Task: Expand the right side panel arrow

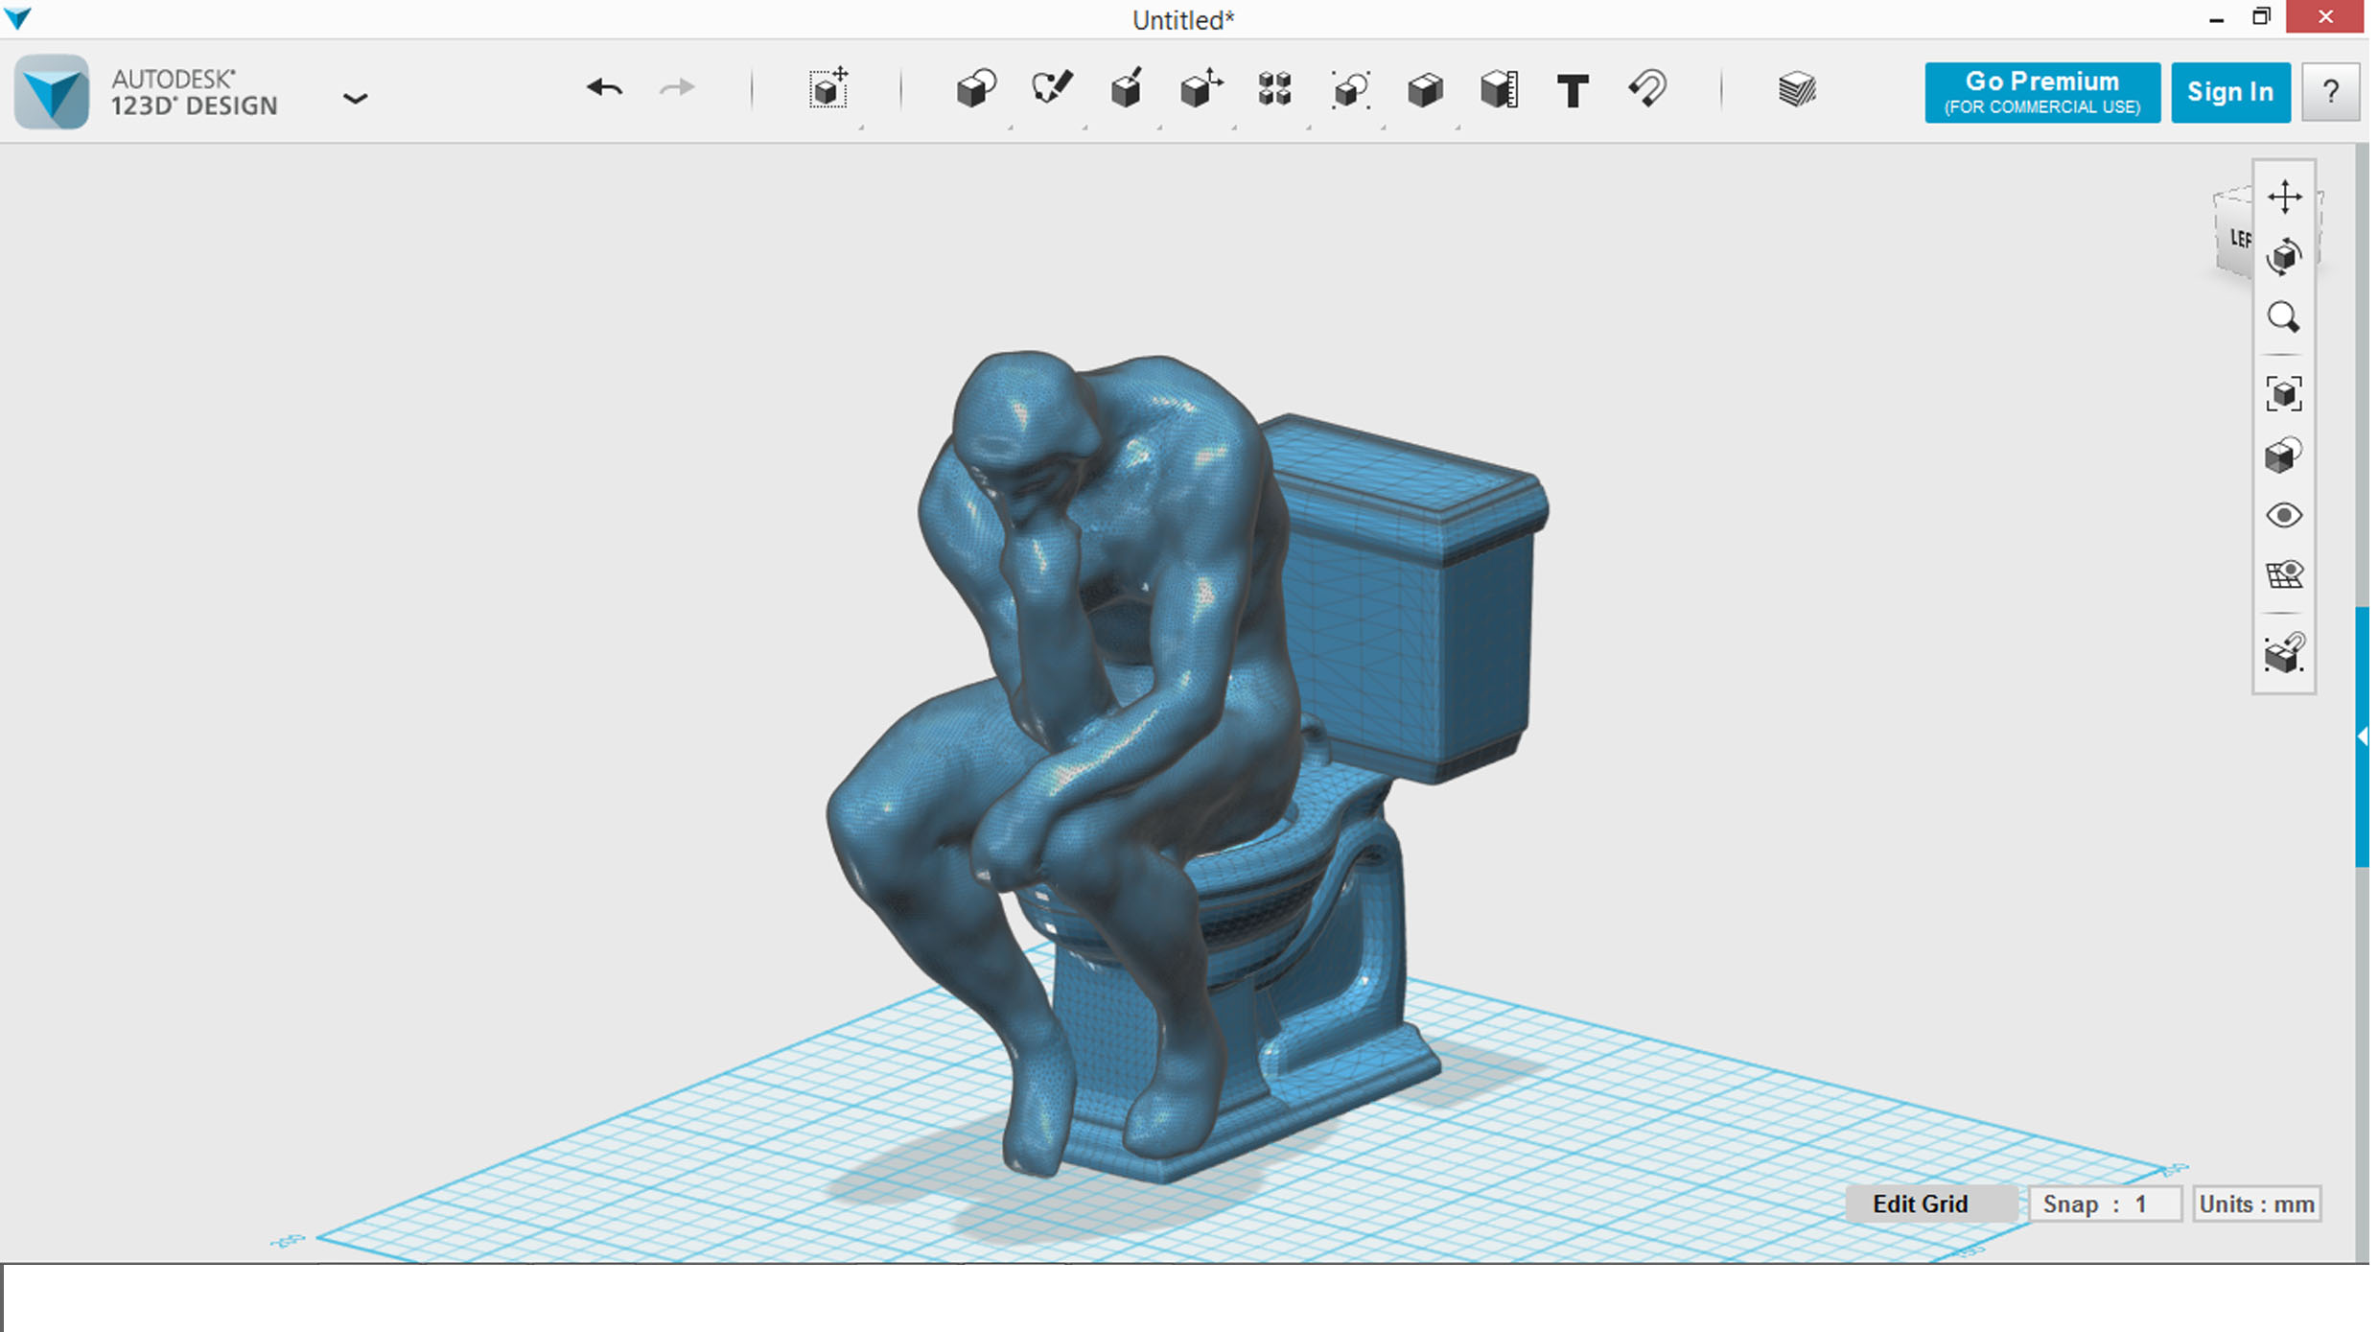Action: [x=2362, y=736]
